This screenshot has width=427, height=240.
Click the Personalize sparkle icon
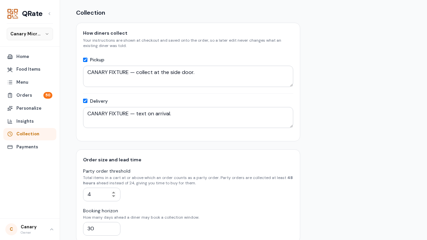10,108
